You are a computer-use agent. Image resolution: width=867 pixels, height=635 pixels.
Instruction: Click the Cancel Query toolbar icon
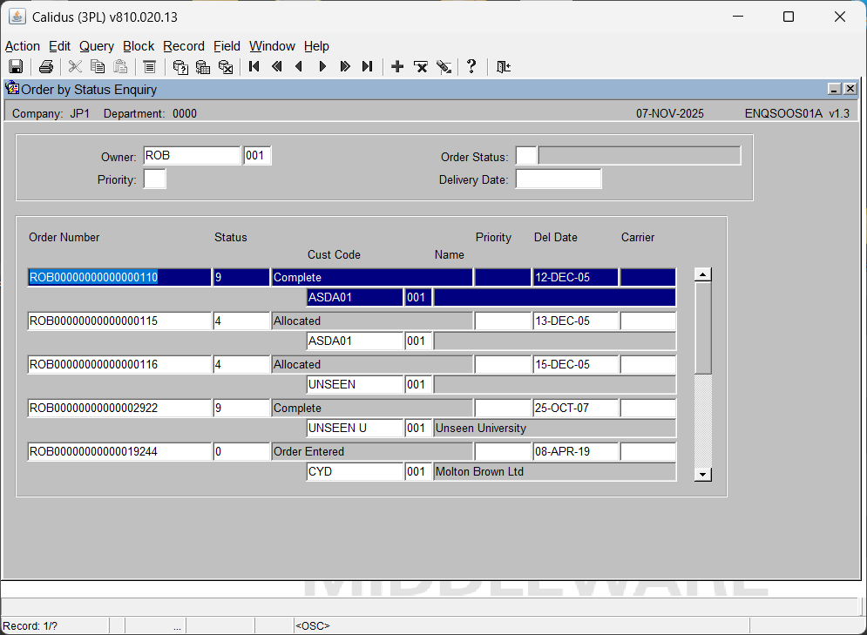[x=226, y=67]
